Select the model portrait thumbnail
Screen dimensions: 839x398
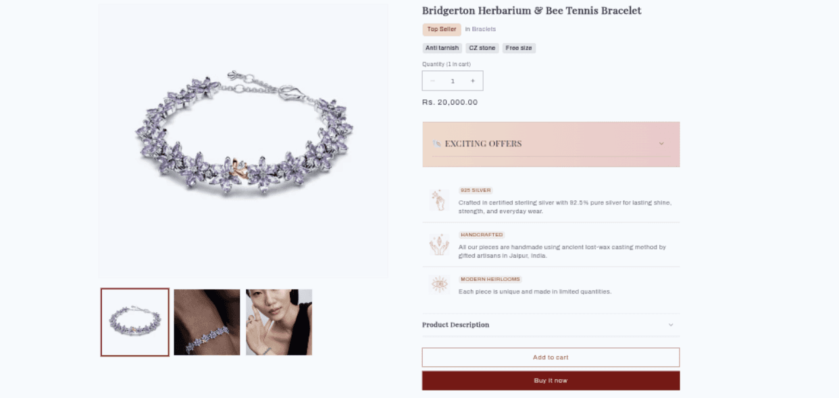pos(279,322)
